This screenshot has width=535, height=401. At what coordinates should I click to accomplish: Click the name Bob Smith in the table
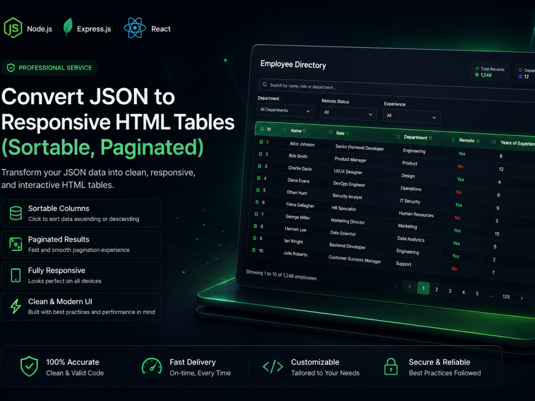pyautogui.click(x=298, y=156)
